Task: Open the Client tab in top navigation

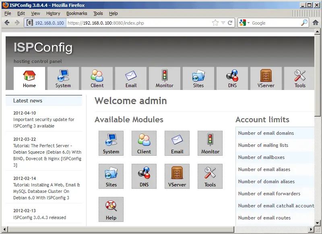Action: [x=97, y=78]
